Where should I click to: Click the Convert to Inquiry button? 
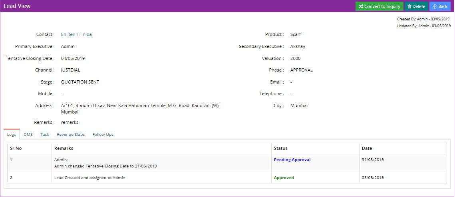[x=379, y=6]
